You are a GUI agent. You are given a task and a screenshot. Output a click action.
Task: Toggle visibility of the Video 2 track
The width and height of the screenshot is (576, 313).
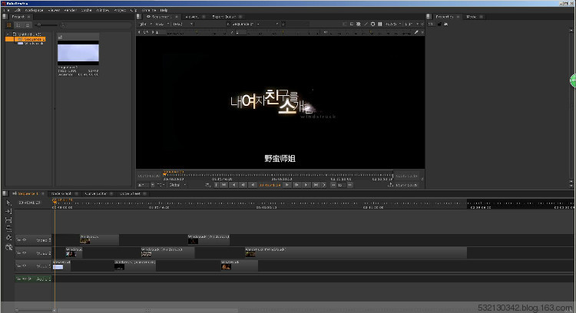(x=25, y=253)
